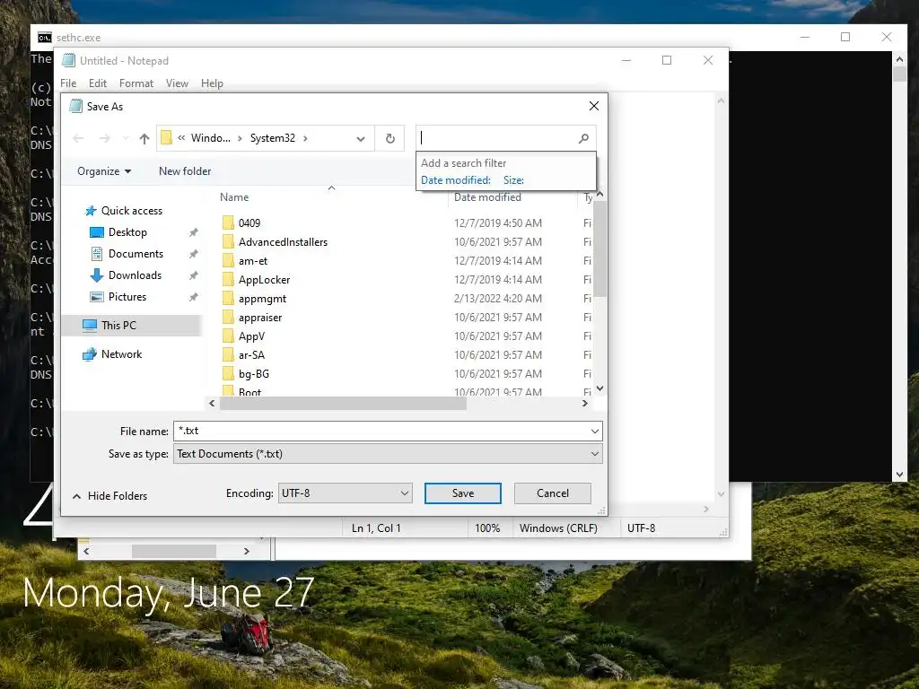Expand the address bar path dropdown
The image size is (919, 689).
361,139
